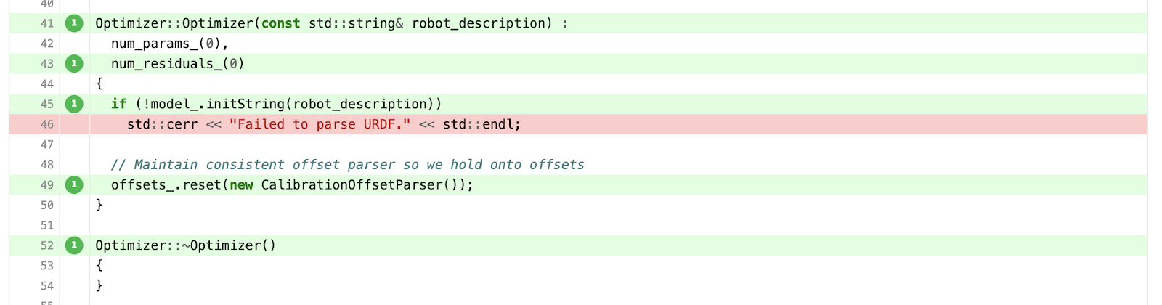Click line number 49
1162x305 pixels.
coord(47,184)
